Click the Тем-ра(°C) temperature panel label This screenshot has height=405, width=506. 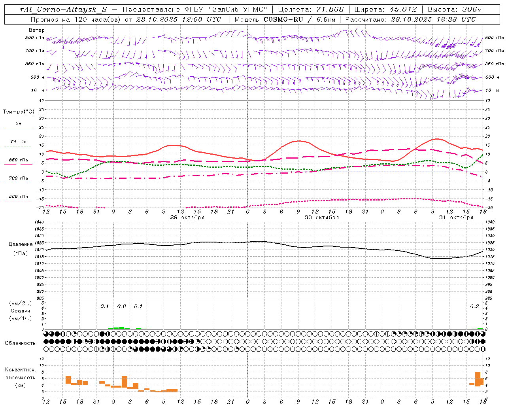pyautogui.click(x=19, y=112)
